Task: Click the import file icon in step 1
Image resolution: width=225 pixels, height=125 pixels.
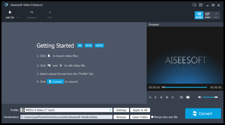Action: tap(49, 56)
